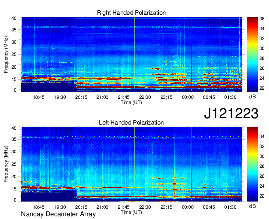Click the 20:15 tick of Left Handed plot
The height and width of the screenshot is (219, 269).
pyautogui.click(x=81, y=207)
